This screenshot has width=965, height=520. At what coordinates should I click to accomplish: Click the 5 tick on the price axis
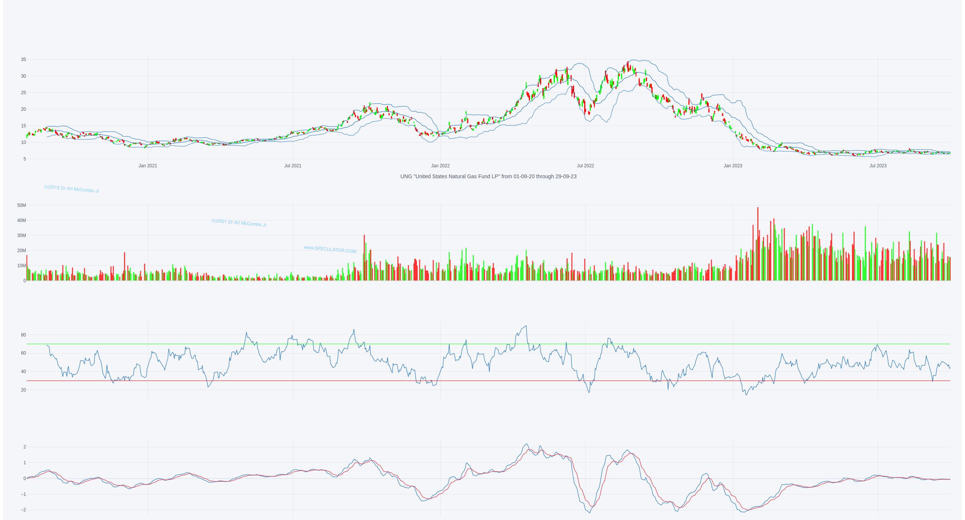tap(25, 159)
